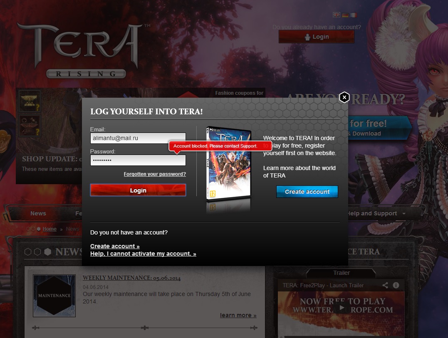Click the Email input field
The image size is (448, 338).
click(x=138, y=138)
